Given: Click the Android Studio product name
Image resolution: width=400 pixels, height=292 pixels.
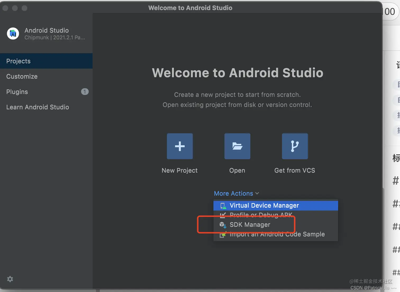Looking at the screenshot, I should click(x=47, y=30).
